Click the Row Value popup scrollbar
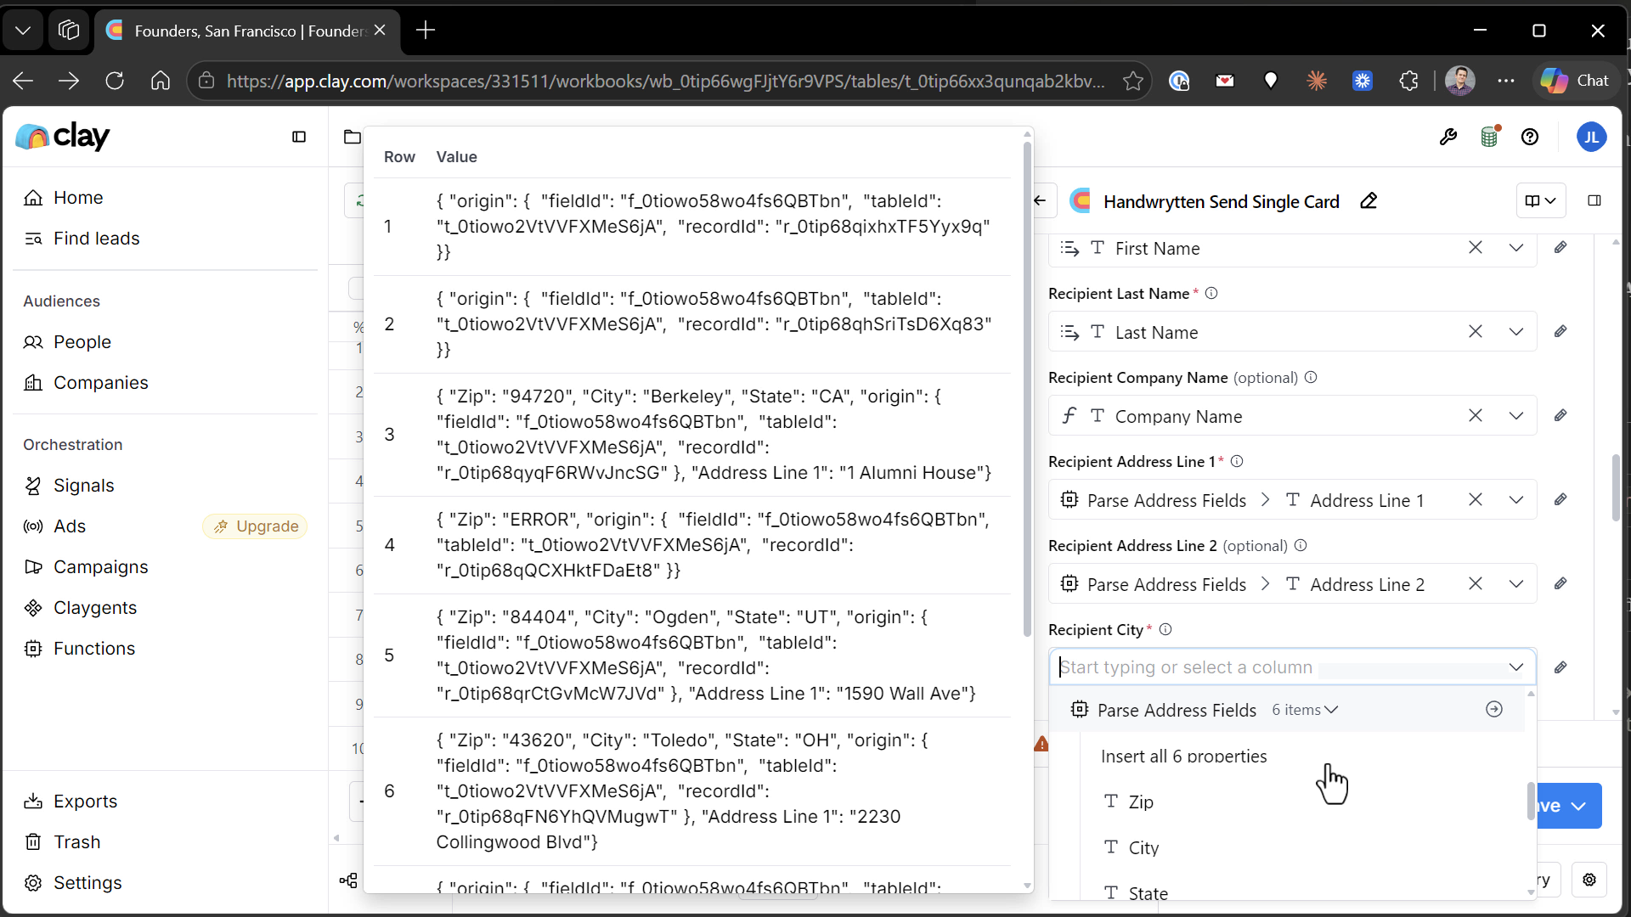 click(1027, 391)
